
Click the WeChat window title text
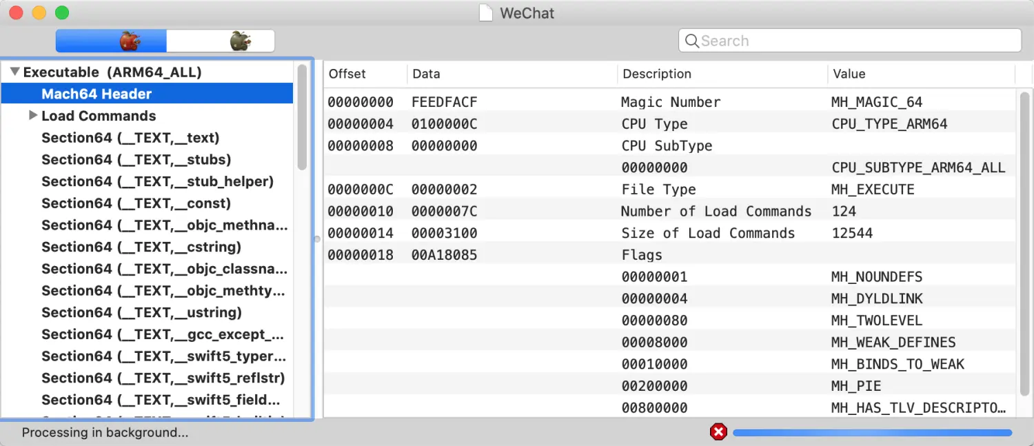pos(527,13)
